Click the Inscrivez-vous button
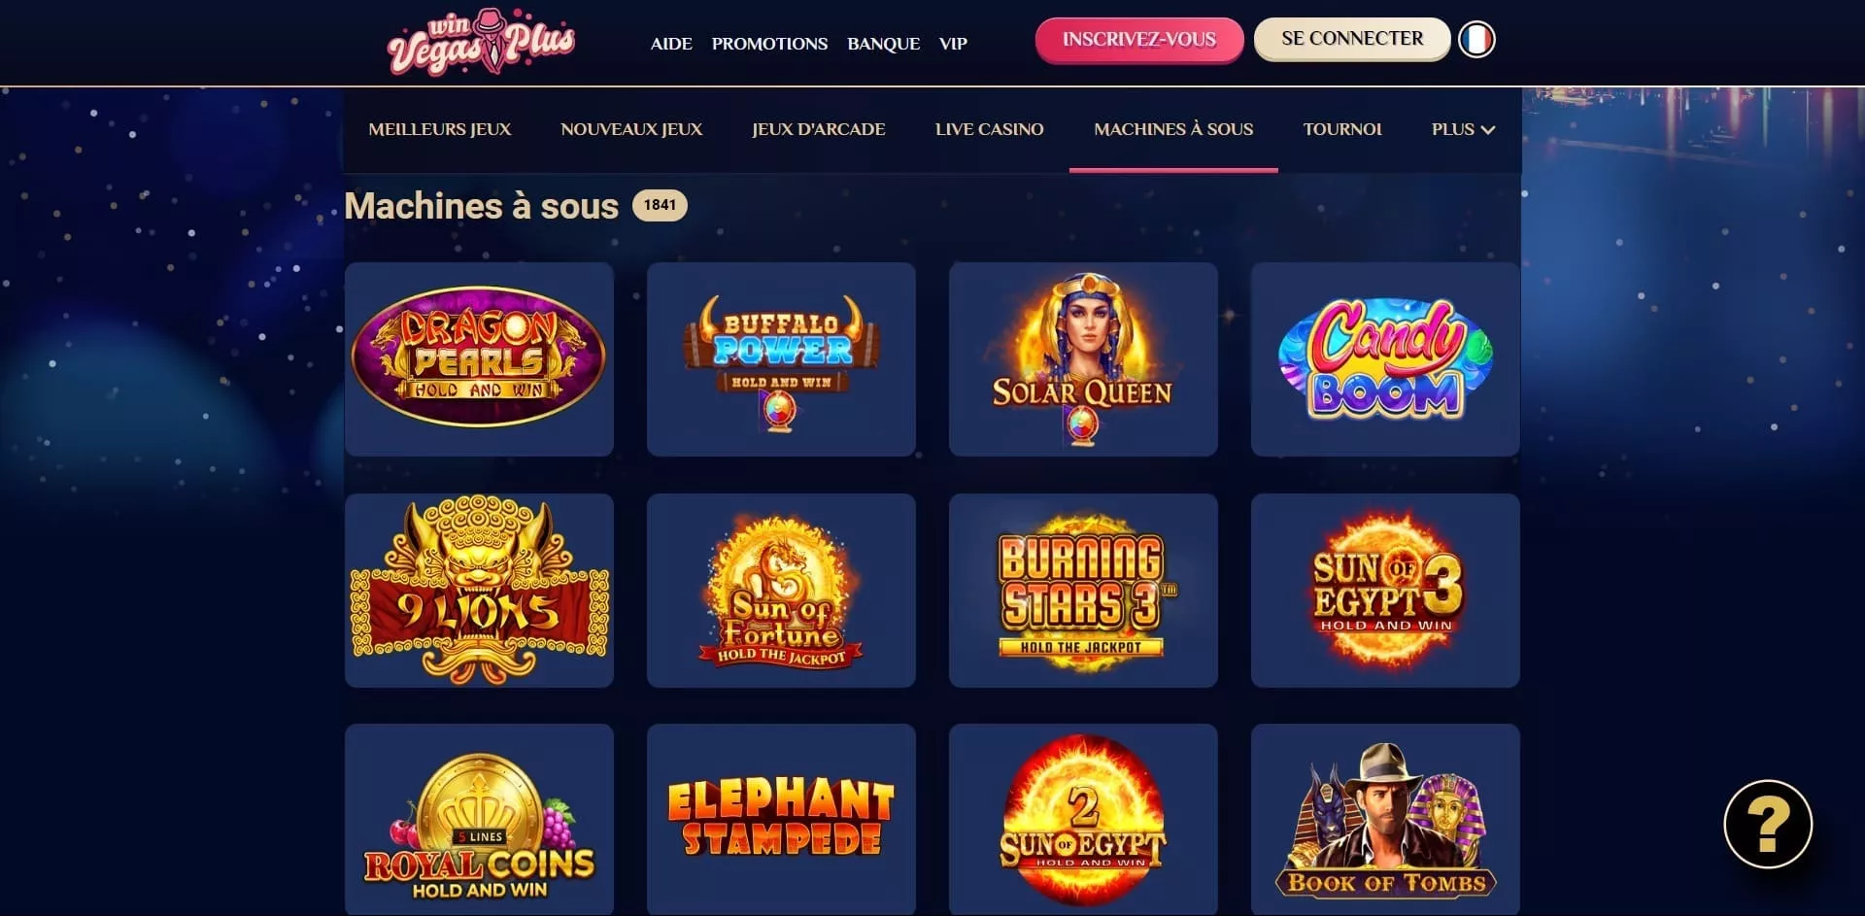This screenshot has height=916, width=1865. (x=1139, y=40)
